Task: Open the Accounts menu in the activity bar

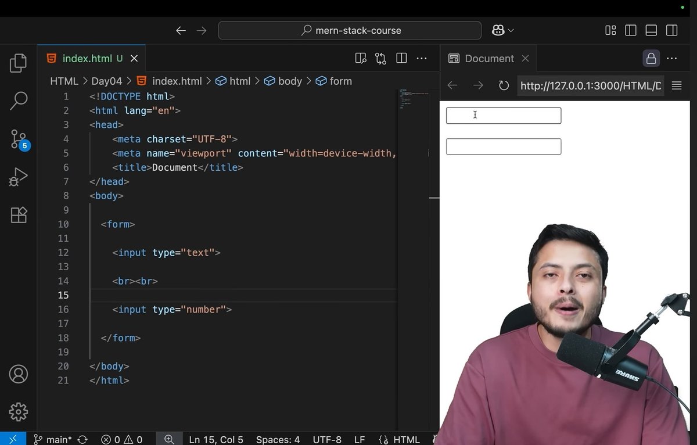Action: pyautogui.click(x=19, y=374)
